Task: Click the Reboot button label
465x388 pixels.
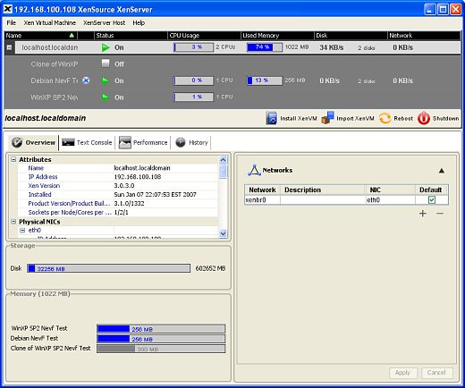Action: (x=403, y=119)
